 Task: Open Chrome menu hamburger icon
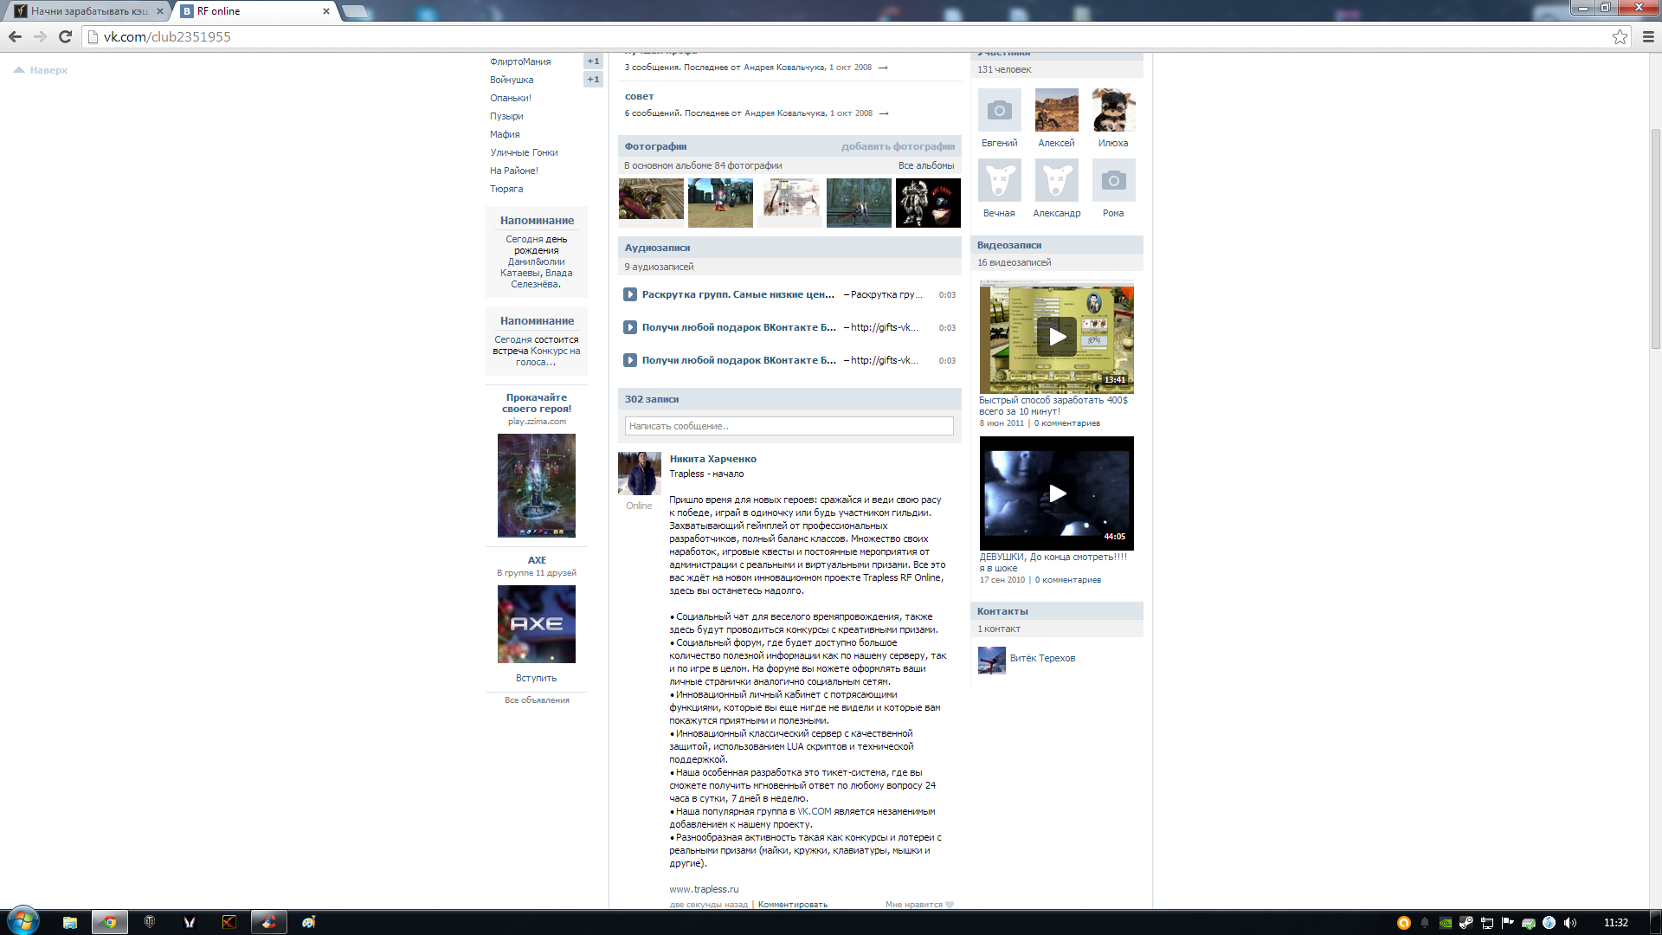1648,36
